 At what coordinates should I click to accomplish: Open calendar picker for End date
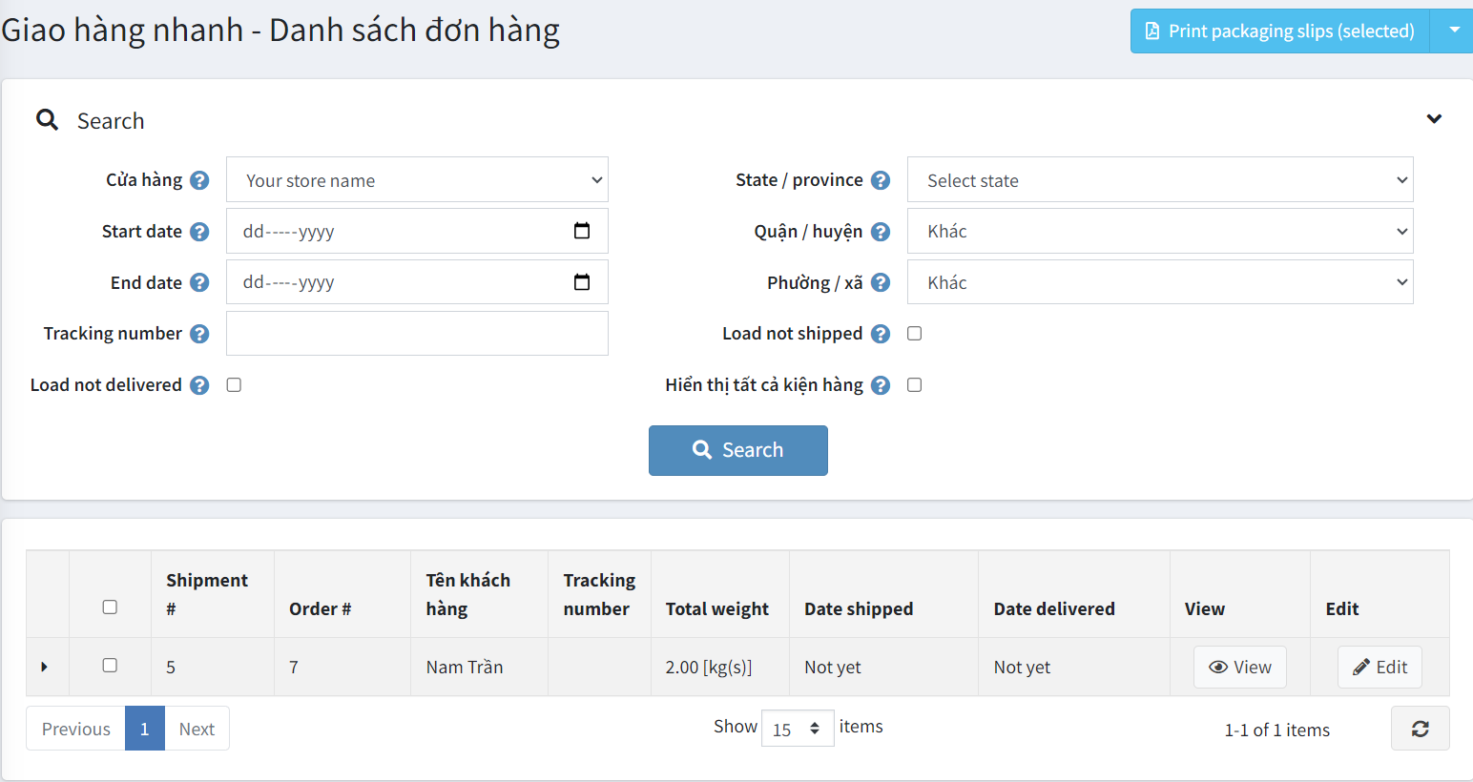(x=582, y=281)
